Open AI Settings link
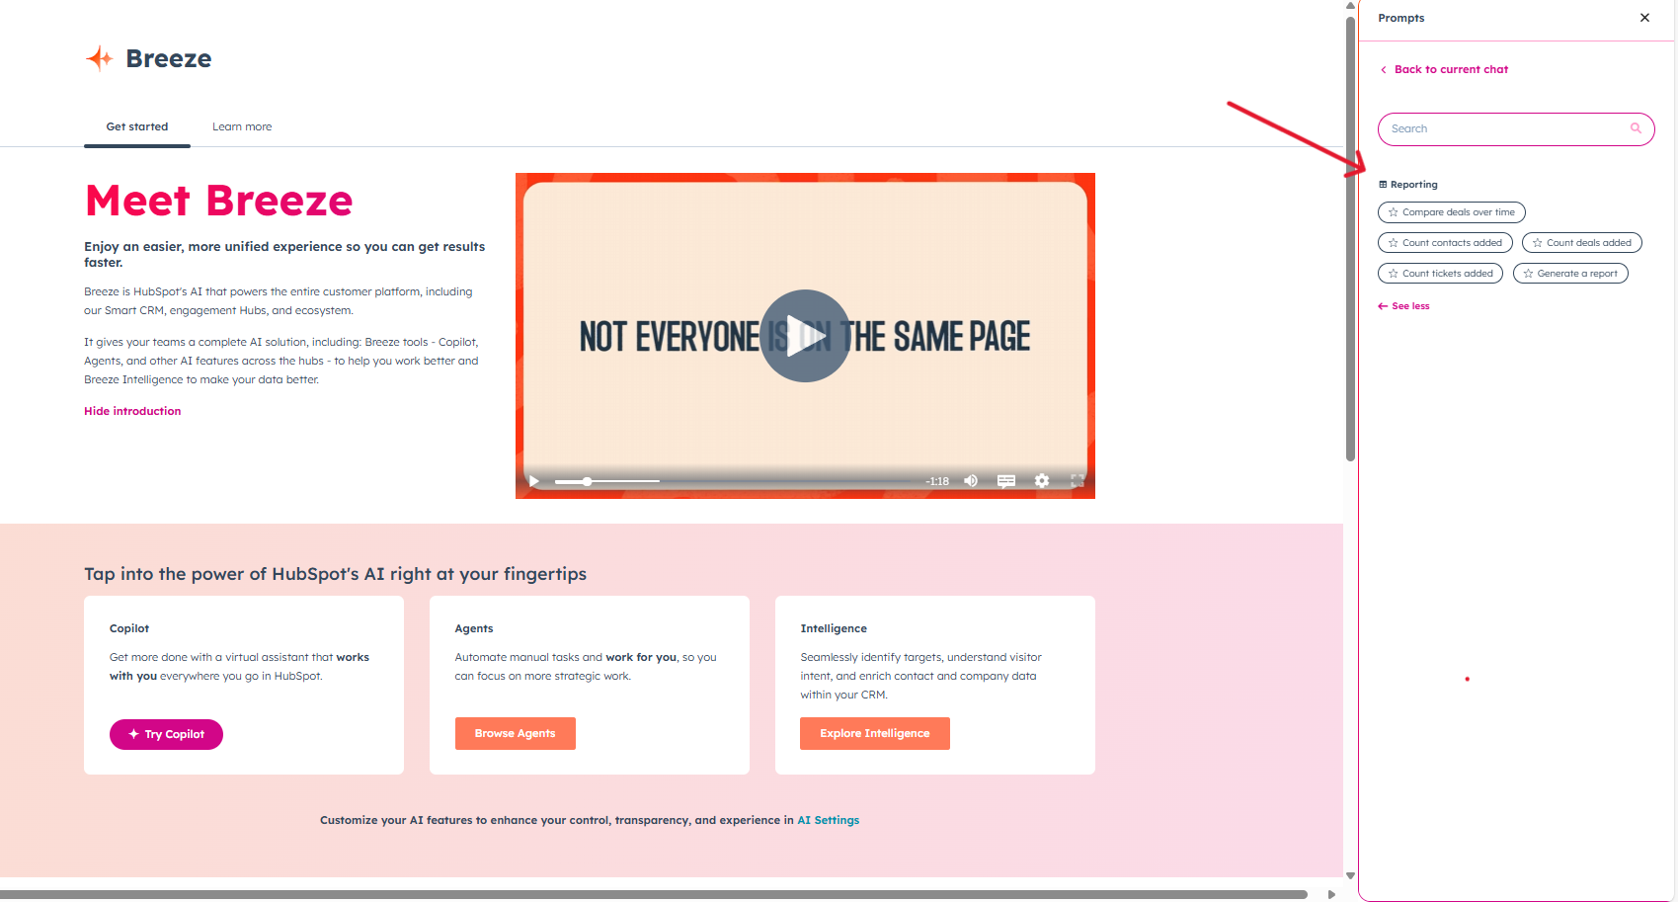The image size is (1678, 902). (829, 819)
